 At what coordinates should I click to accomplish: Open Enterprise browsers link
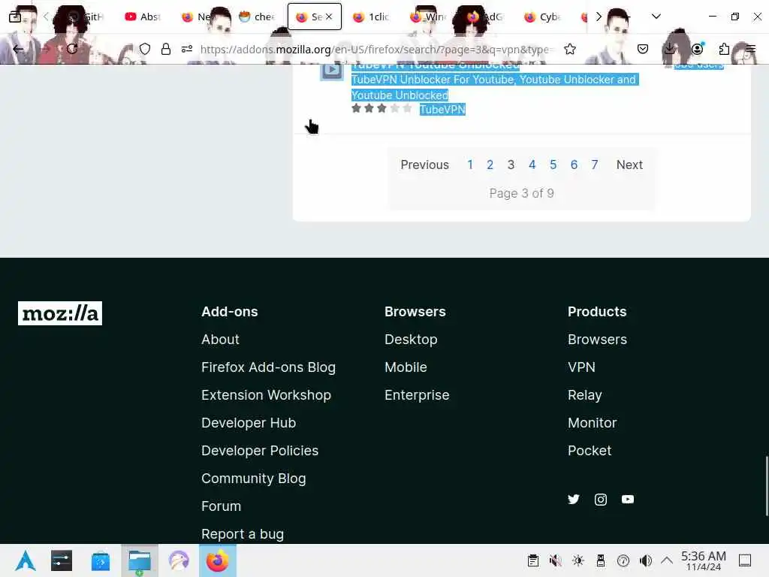pos(416,395)
